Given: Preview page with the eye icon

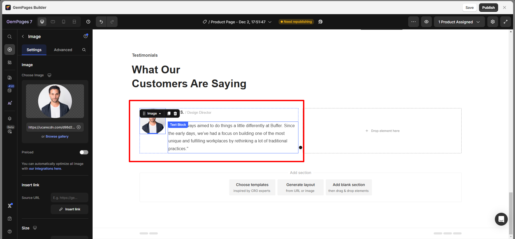Looking at the screenshot, I should pyautogui.click(x=426, y=22).
